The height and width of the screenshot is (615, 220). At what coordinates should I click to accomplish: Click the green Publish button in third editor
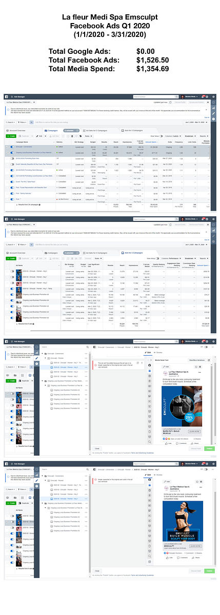[208, 448]
